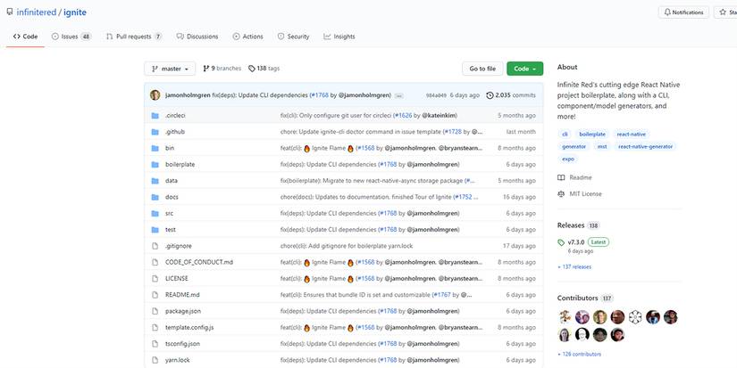Open the LICENSE file name
737x368 pixels.
pyautogui.click(x=176, y=279)
